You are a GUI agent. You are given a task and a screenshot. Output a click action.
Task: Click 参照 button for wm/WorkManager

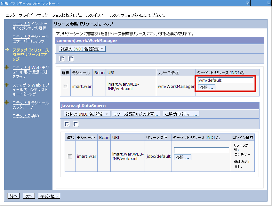point(207,87)
